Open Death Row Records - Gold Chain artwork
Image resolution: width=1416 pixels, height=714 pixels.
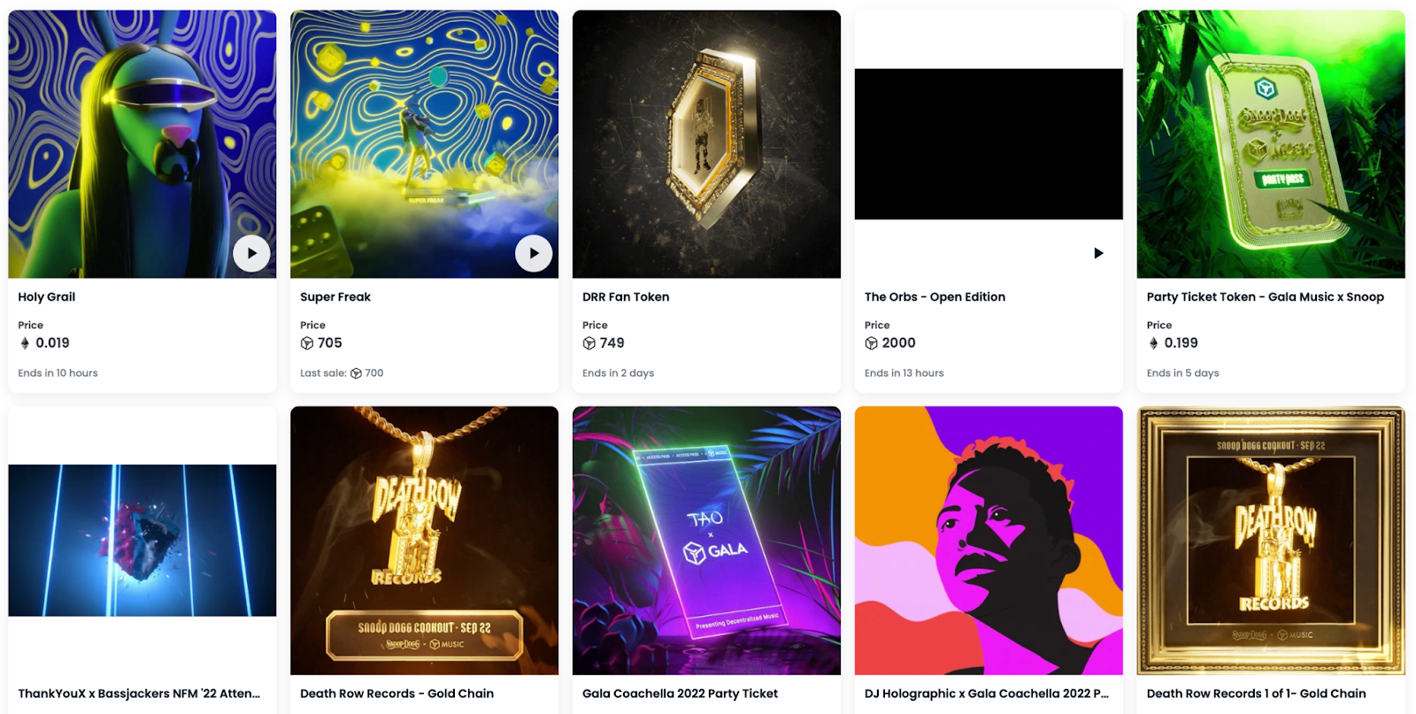point(424,541)
